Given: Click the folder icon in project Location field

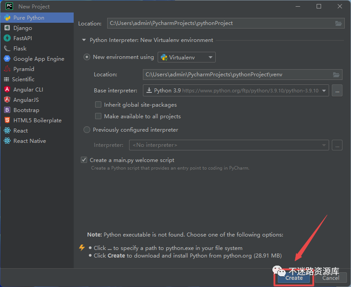Looking at the screenshot, I should pos(338,23).
